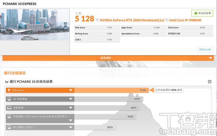The image size is (217, 136).
Task: Click the Chat Score value 8 293
Action: (x=202, y=27)
